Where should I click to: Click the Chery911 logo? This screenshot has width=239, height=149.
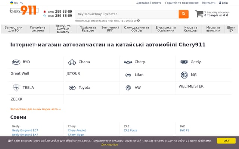[24, 10]
